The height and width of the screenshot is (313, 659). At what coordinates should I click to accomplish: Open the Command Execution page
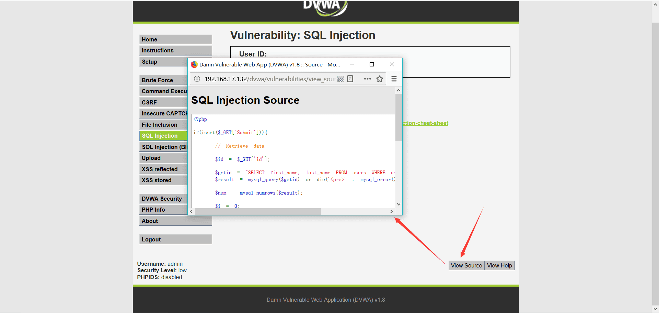coord(163,91)
